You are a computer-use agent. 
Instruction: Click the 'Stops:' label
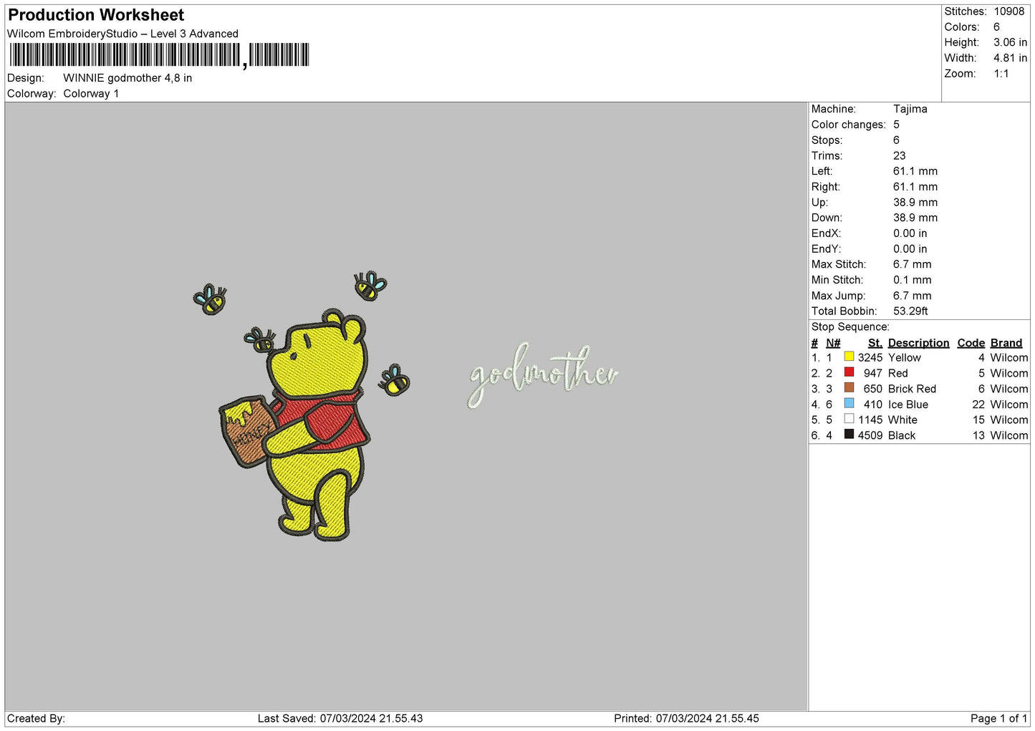[x=827, y=140]
